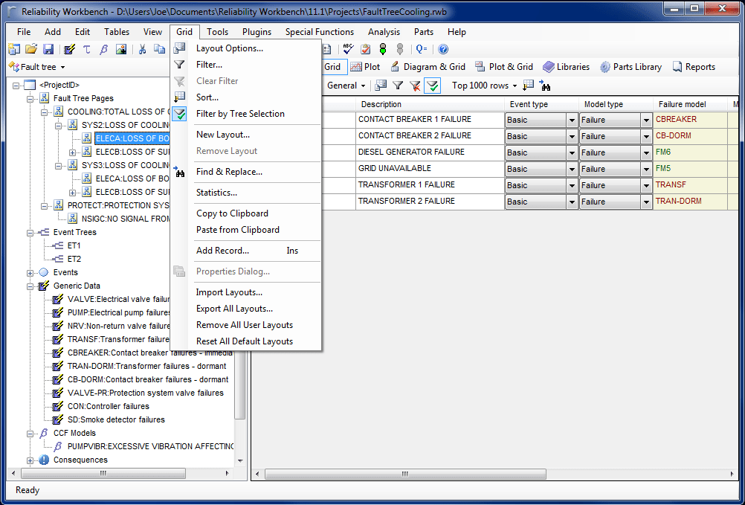
Task: Choose Copy to Clipboard menu item
Action: point(245,213)
